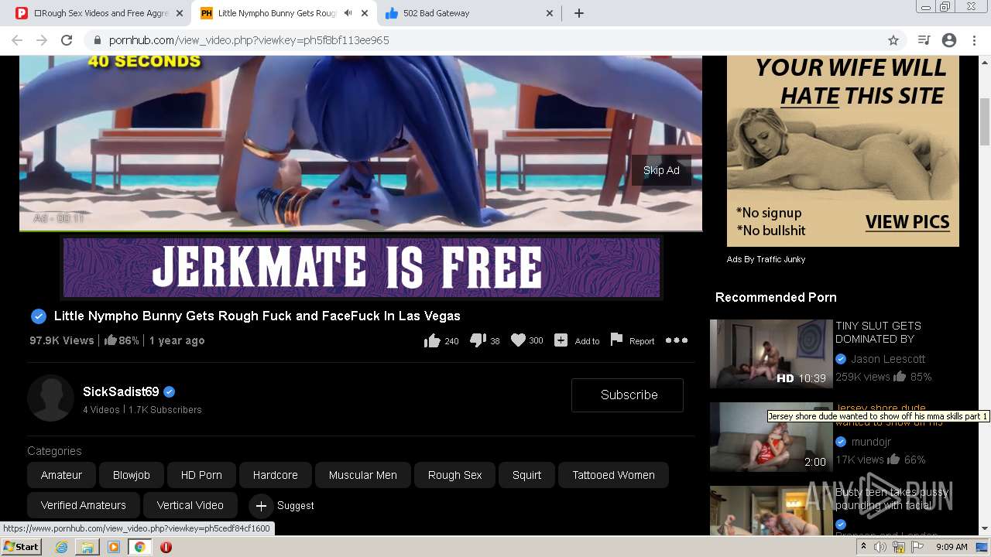This screenshot has width=991, height=557.
Task: Open the media player taskbar icon
Action: coord(114,547)
